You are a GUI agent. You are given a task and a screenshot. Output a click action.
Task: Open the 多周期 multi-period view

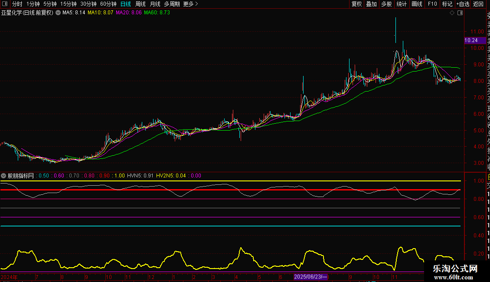pyautogui.click(x=172, y=4)
